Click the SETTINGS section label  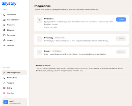coord(6,68)
